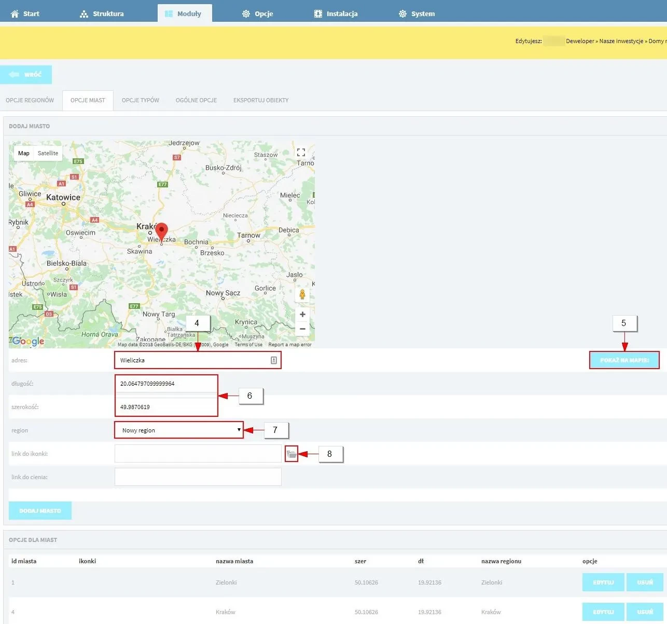Click the red location marker near Wieliczka
Image resolution: width=667 pixels, height=624 pixels.
tap(162, 233)
